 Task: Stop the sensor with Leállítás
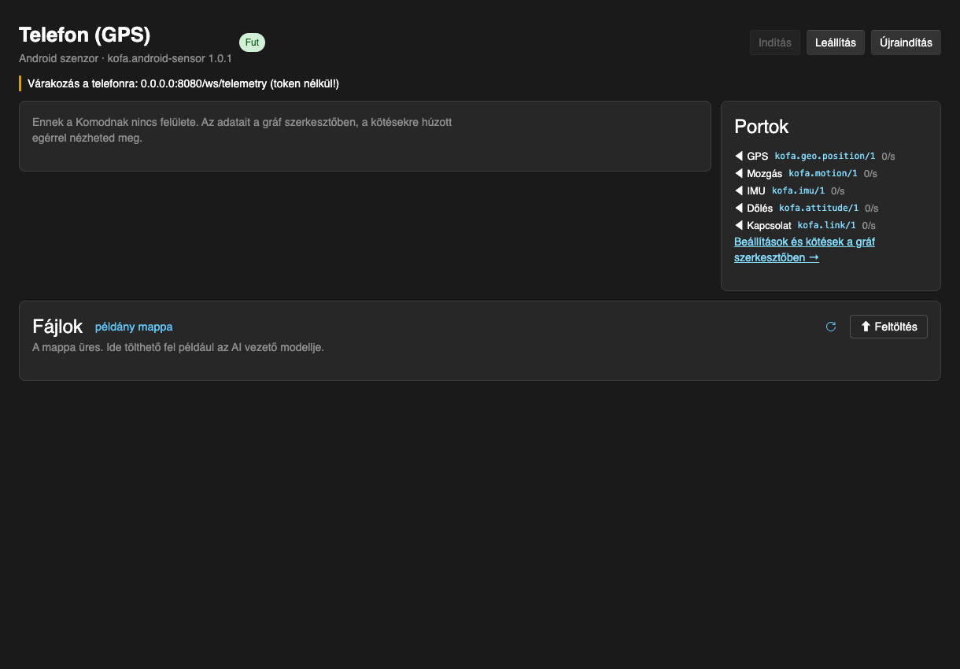836,43
